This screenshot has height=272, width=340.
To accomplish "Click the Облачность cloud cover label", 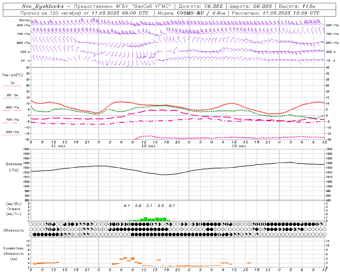I will coord(14,231).
